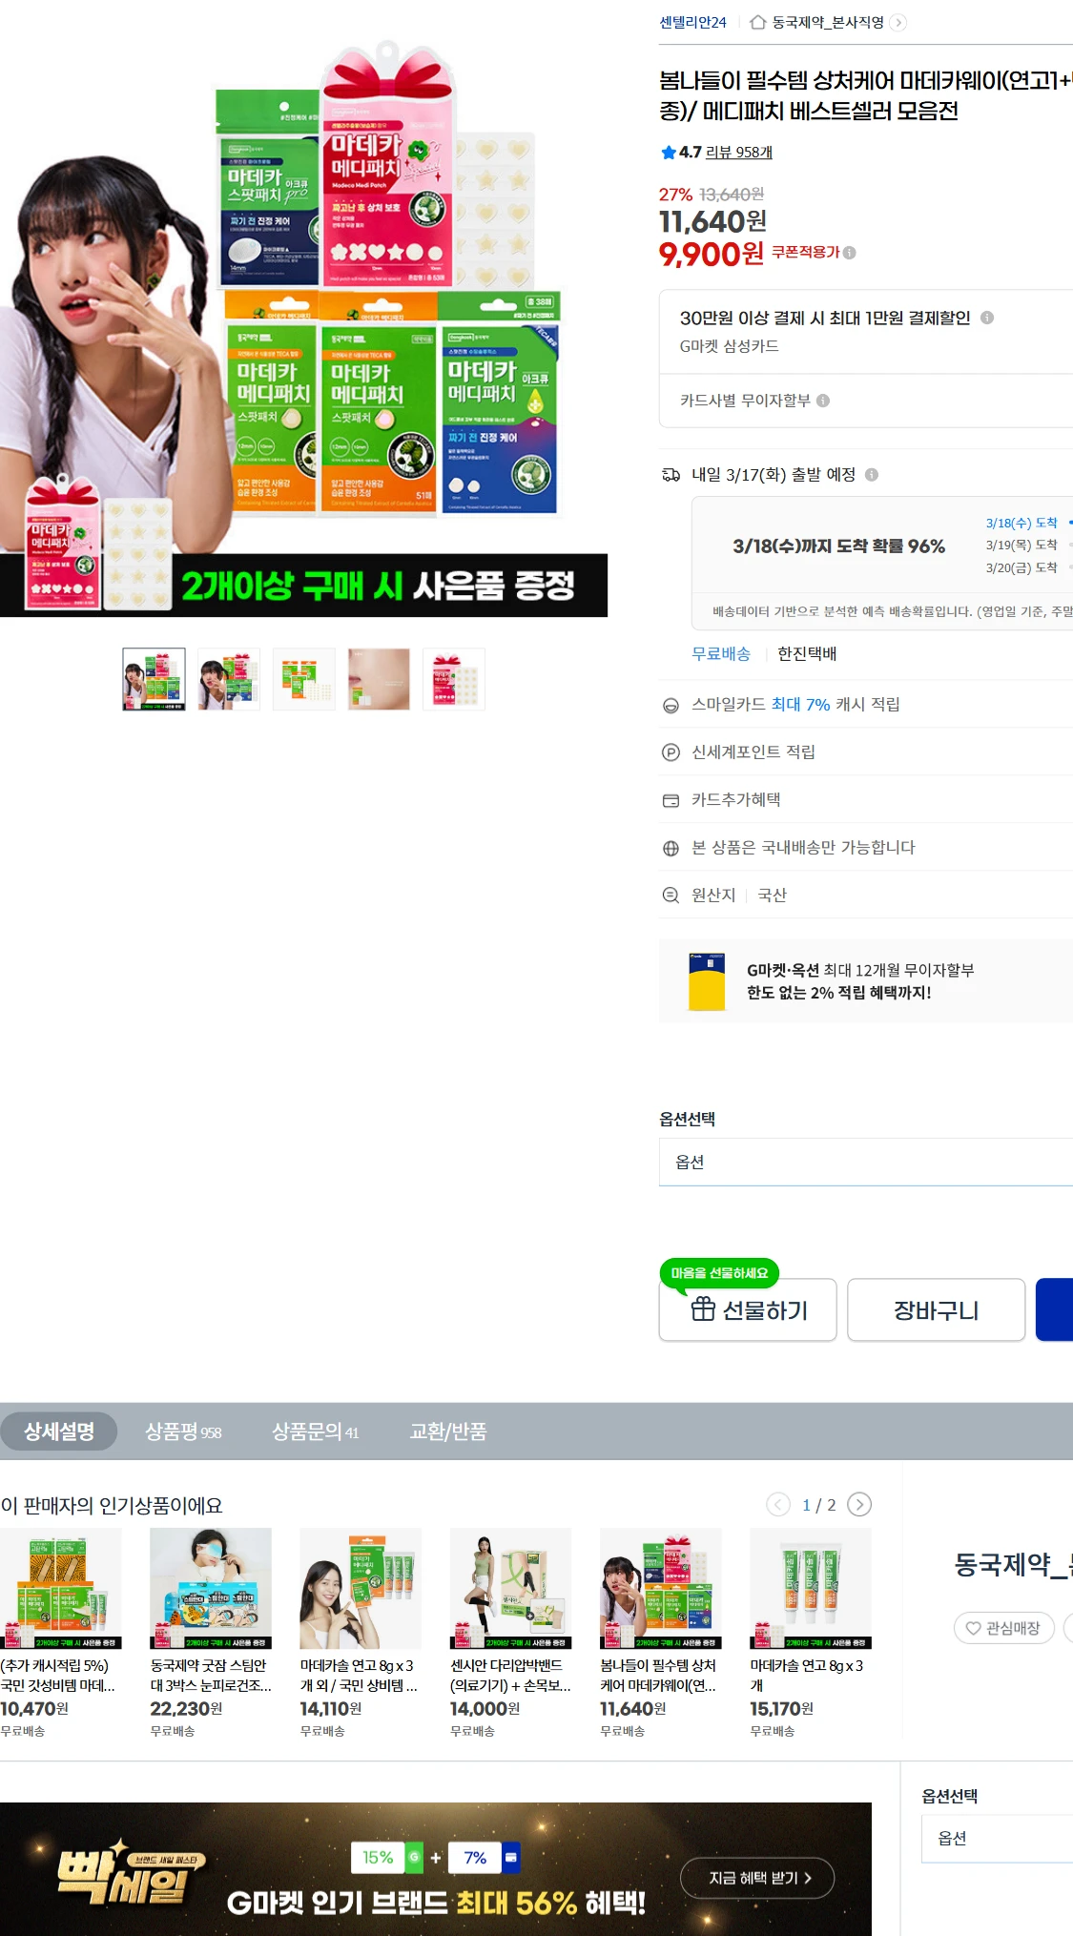Open popular product priced 11,640원

click(x=660, y=1633)
